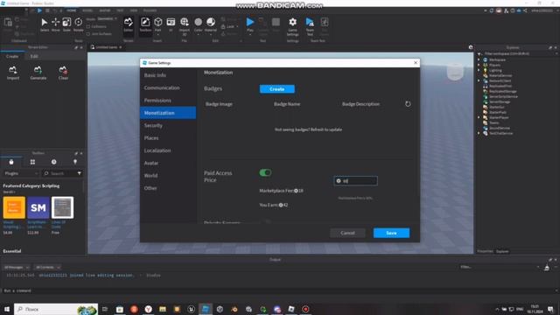Click the Team Test ribbon icon
This screenshot has width=560, height=315.
tap(310, 25)
